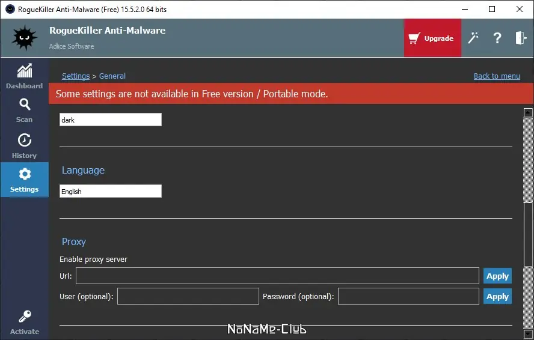Image resolution: width=534 pixels, height=340 pixels.
Task: Apply the proxy Url setting
Action: click(x=497, y=276)
